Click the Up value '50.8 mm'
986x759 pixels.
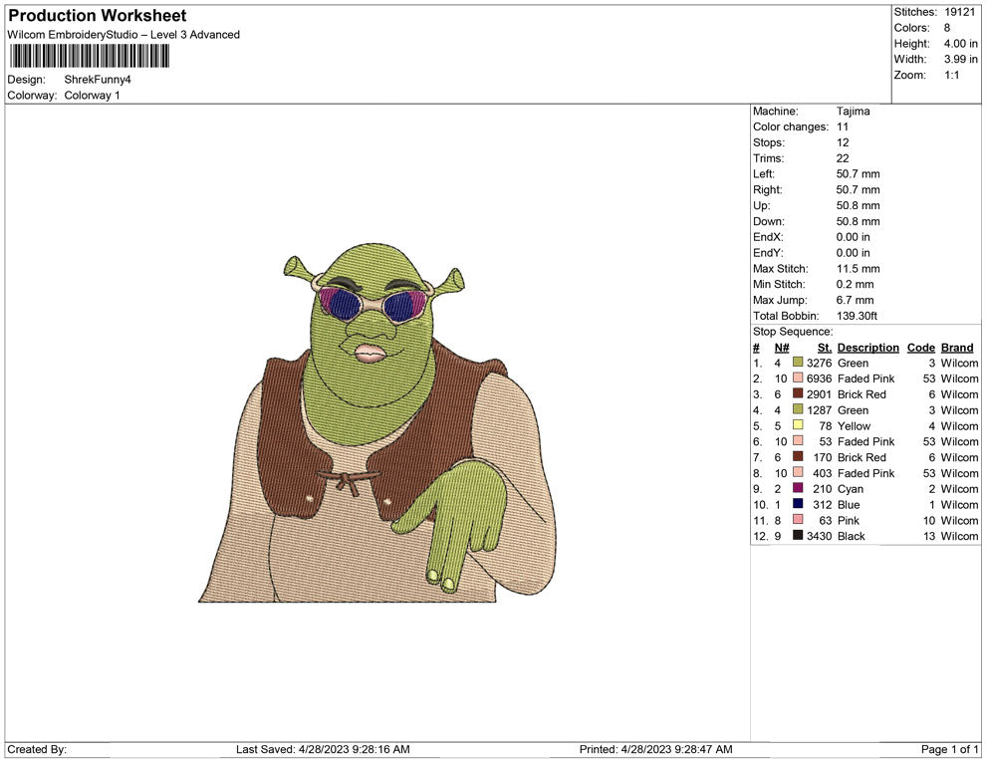point(859,205)
